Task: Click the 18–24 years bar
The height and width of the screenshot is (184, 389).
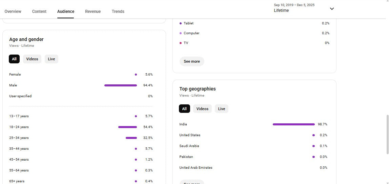Action: [127, 127]
